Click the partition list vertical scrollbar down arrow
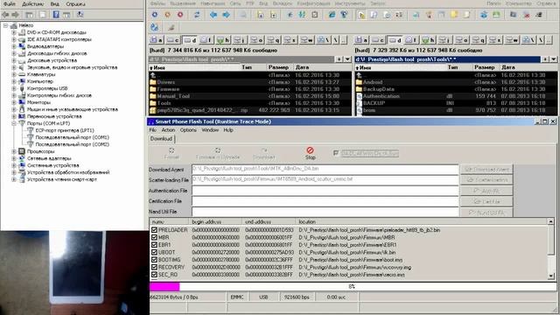560x315 pixels. 550,276
